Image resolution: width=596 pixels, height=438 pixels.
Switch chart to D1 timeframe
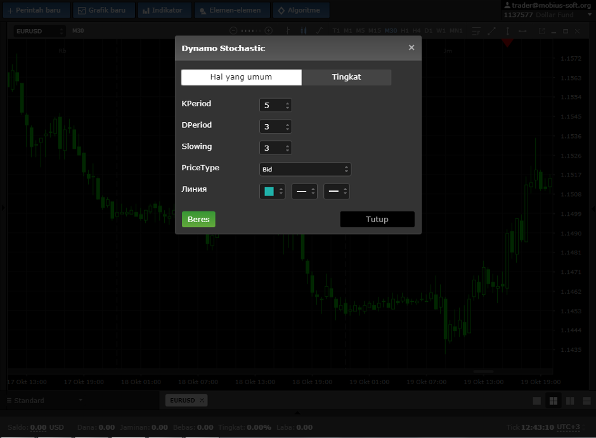(x=429, y=31)
